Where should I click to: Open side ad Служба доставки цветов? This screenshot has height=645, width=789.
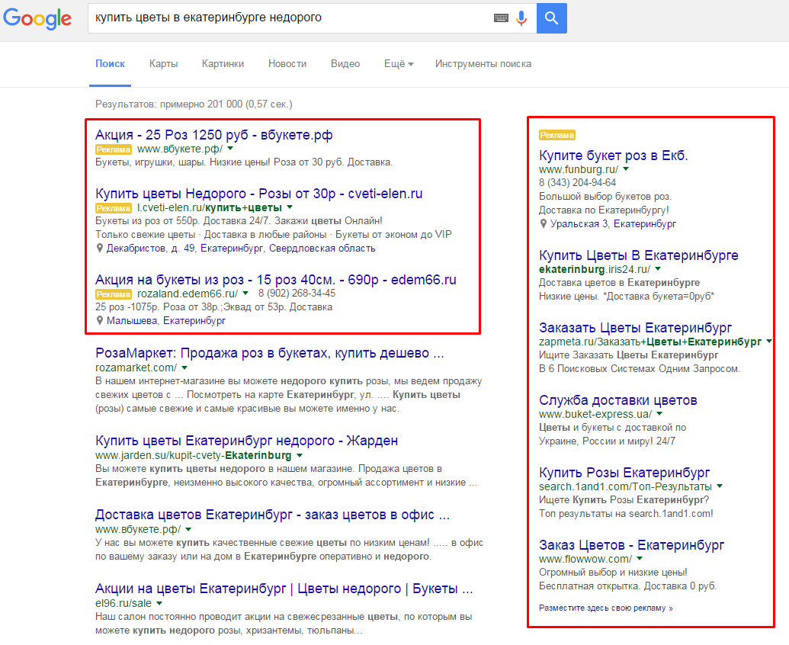[x=618, y=400]
